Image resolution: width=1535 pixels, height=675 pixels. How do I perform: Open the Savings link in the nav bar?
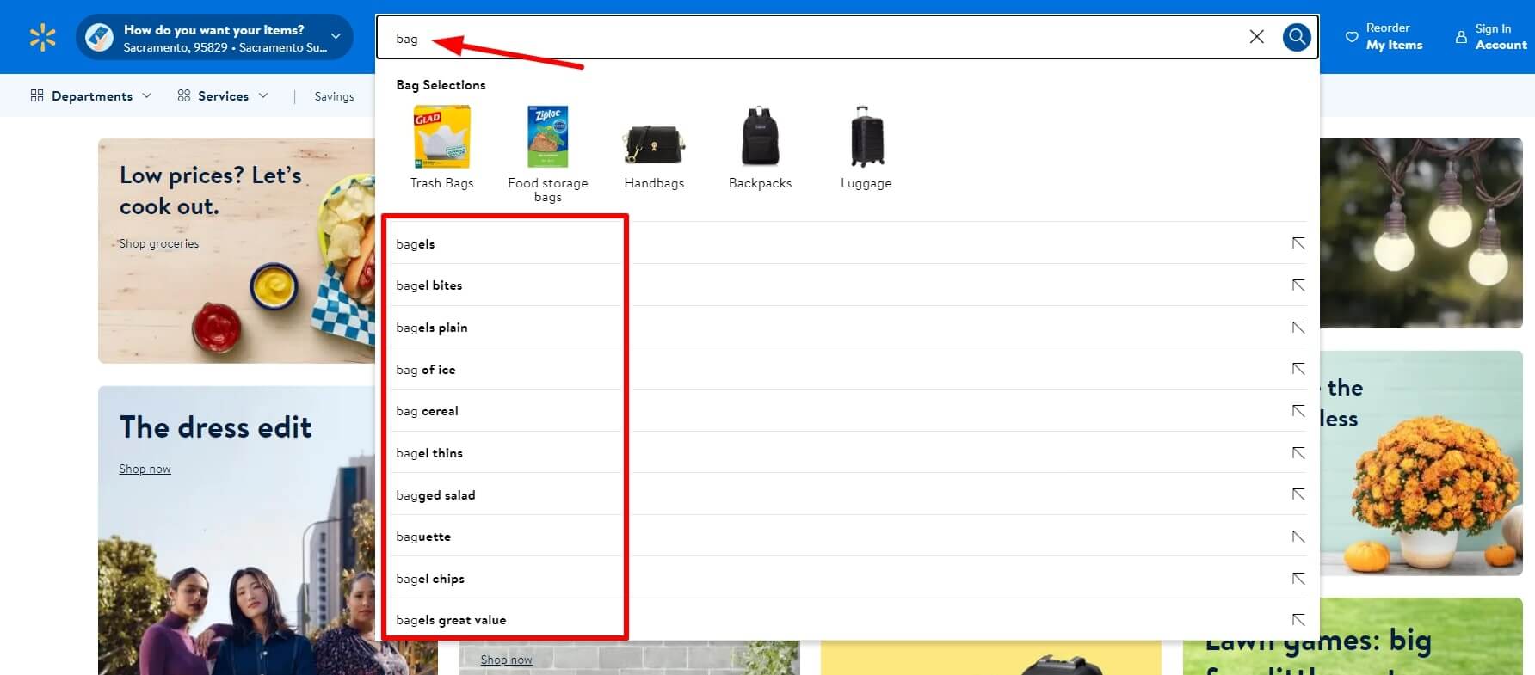tap(334, 96)
